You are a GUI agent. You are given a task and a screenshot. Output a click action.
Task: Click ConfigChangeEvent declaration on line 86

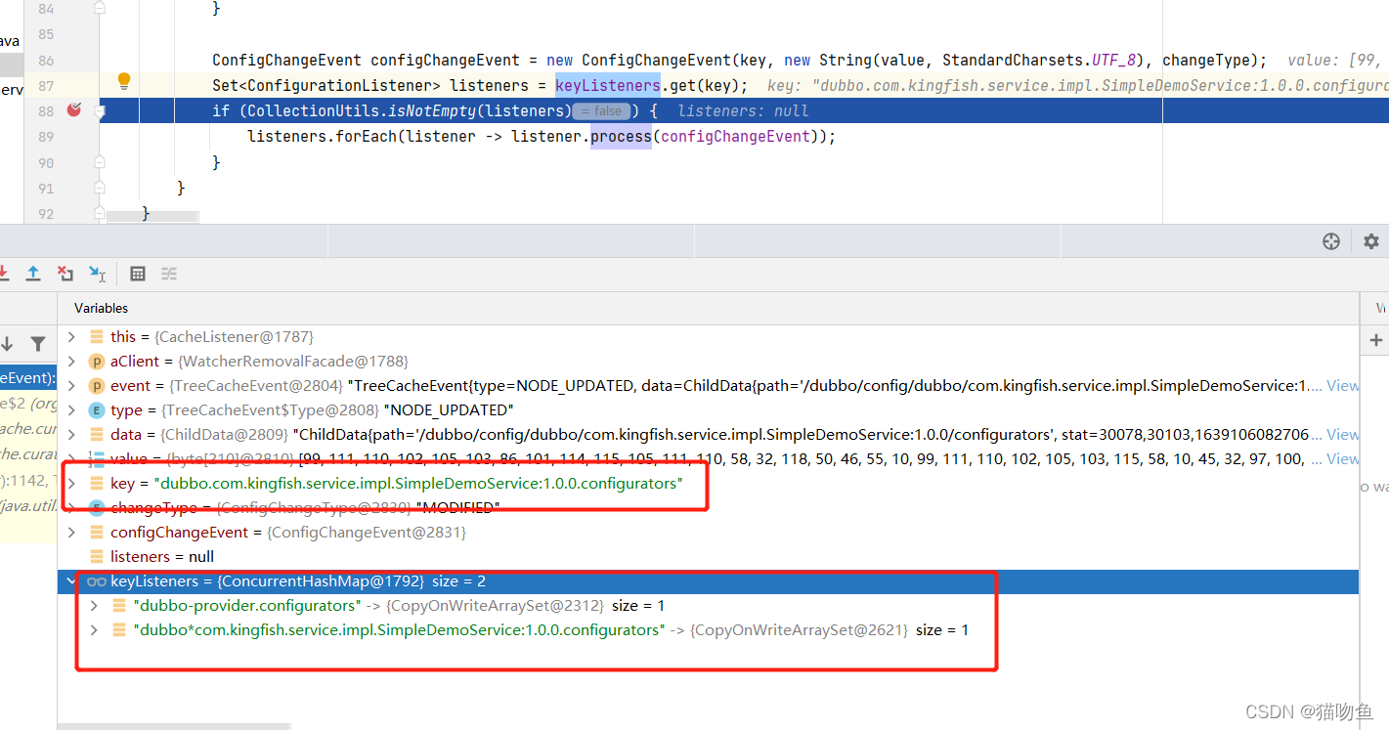287,61
